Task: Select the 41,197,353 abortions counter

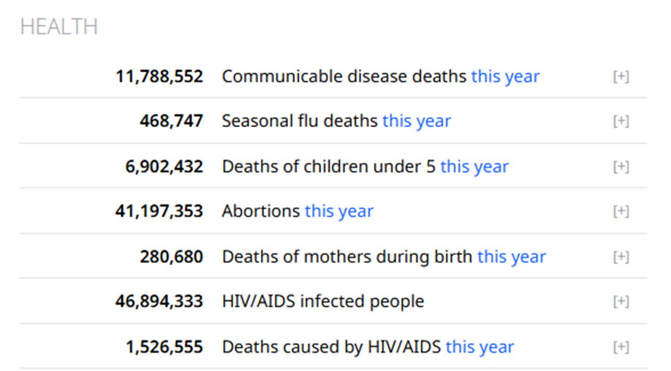Action: [159, 212]
